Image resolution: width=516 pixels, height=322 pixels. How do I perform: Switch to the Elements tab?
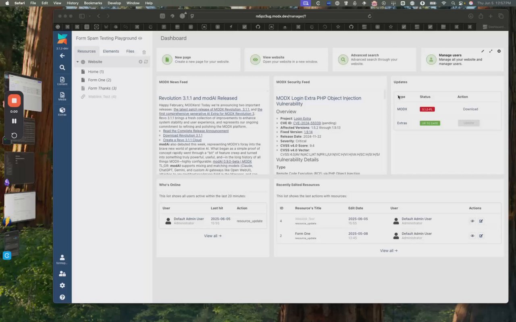pyautogui.click(x=111, y=51)
